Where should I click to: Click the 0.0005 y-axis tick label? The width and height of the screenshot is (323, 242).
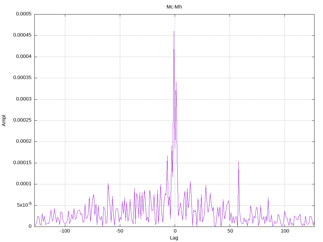click(x=24, y=14)
